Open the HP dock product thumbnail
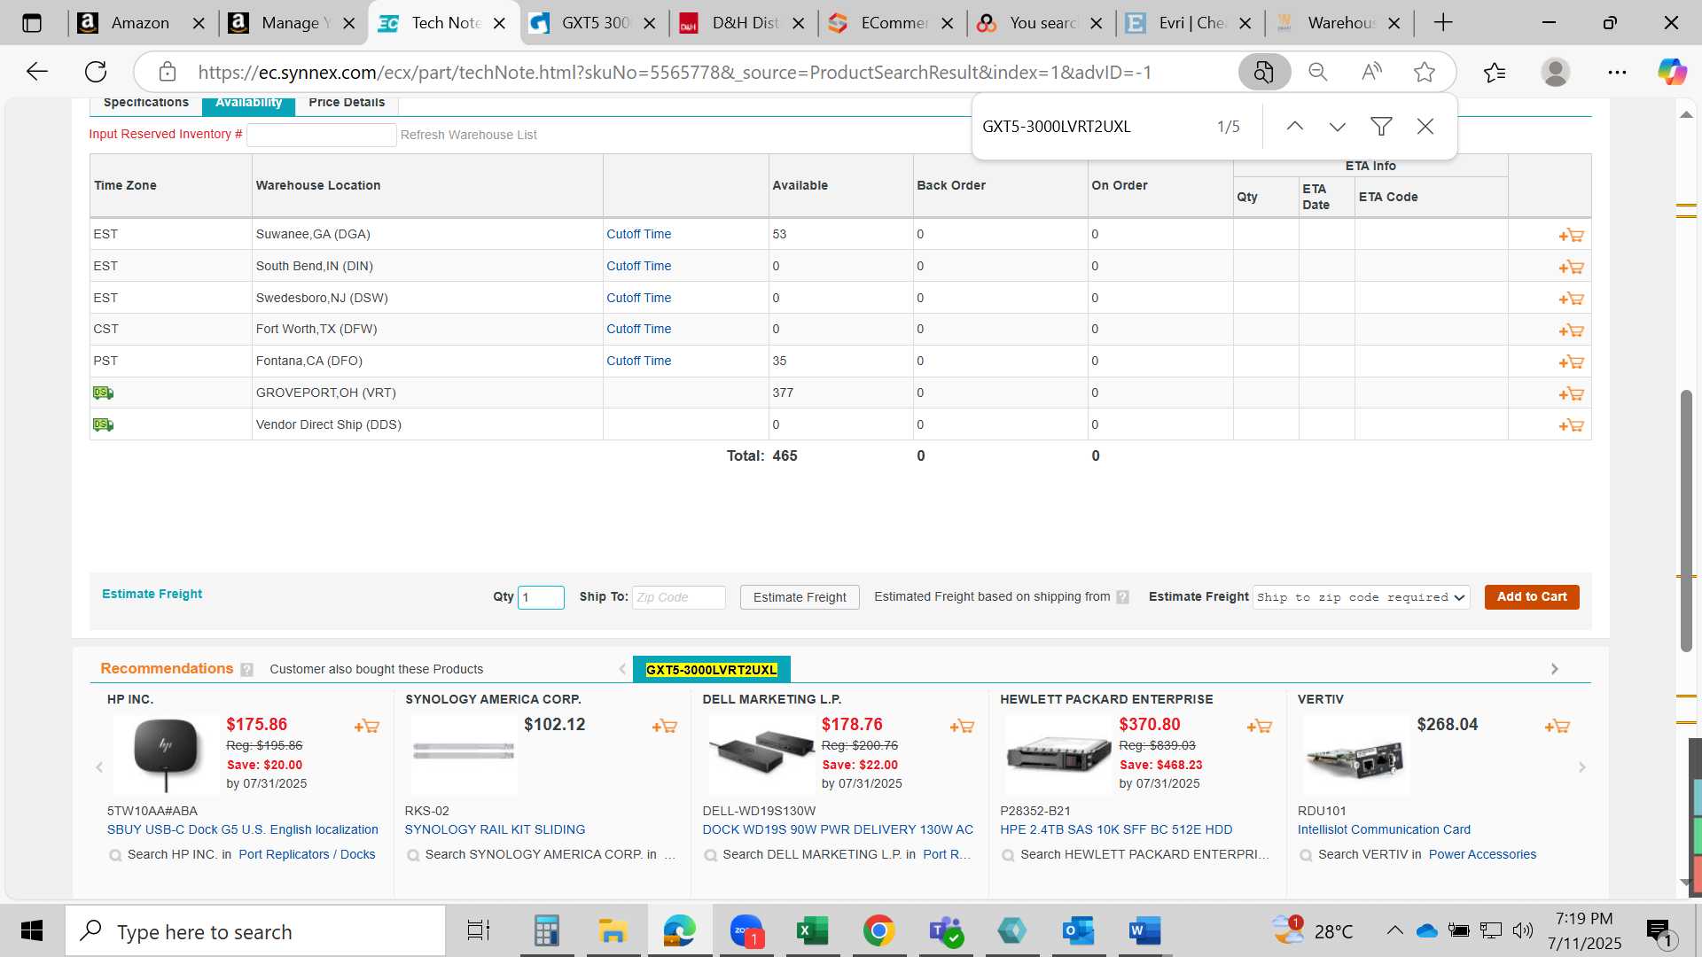The width and height of the screenshot is (1702, 957). coord(165,755)
